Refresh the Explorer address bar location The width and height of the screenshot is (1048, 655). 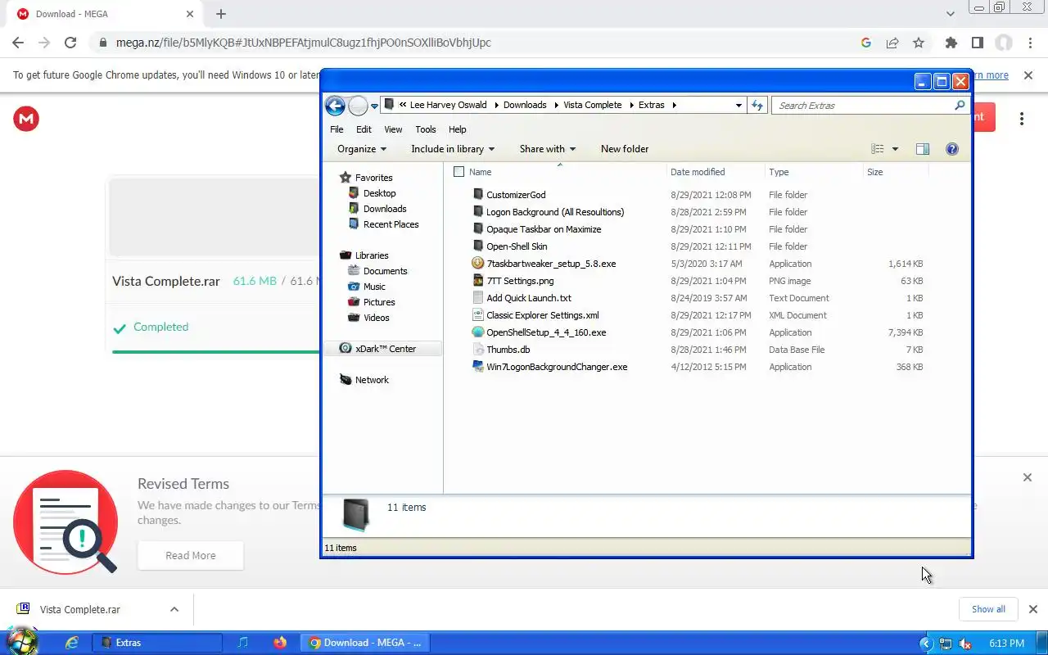[757, 106]
